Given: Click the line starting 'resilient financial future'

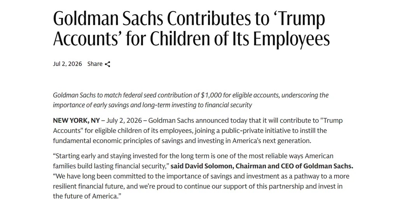Looking at the screenshot, I should (x=197, y=186).
